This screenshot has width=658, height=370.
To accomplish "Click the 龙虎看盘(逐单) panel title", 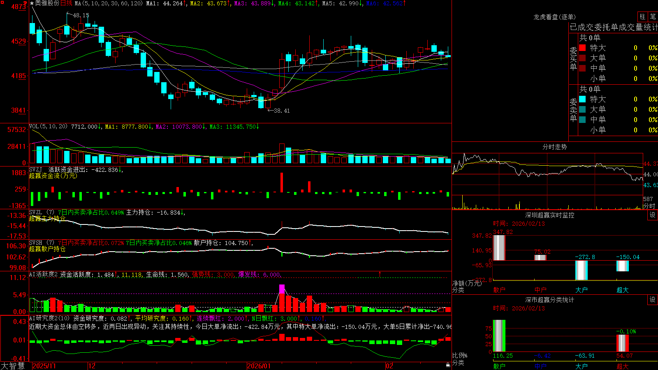I will tap(554, 17).
